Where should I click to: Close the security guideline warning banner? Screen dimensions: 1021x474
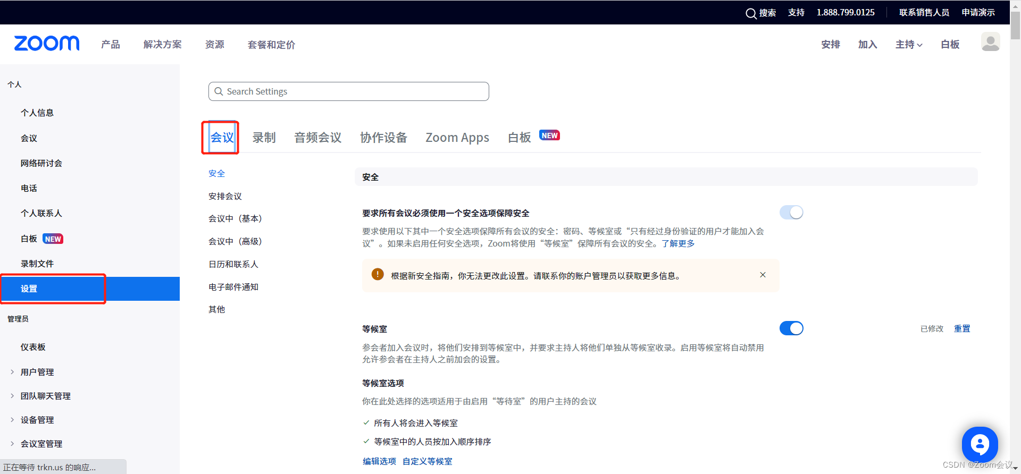coord(763,275)
